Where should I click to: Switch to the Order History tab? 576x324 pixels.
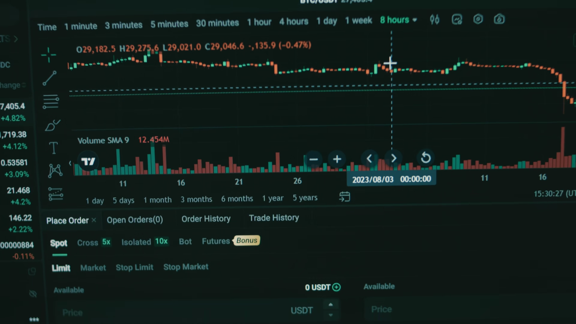(206, 219)
